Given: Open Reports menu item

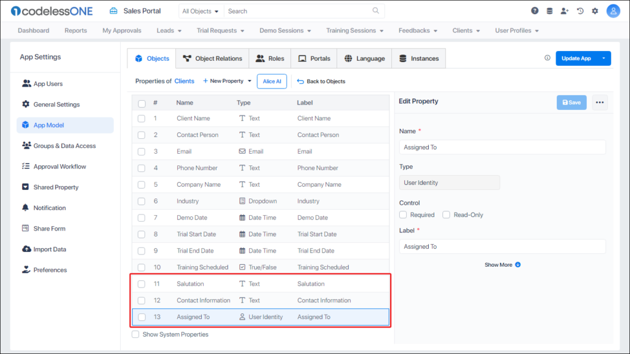Looking at the screenshot, I should 76,31.
